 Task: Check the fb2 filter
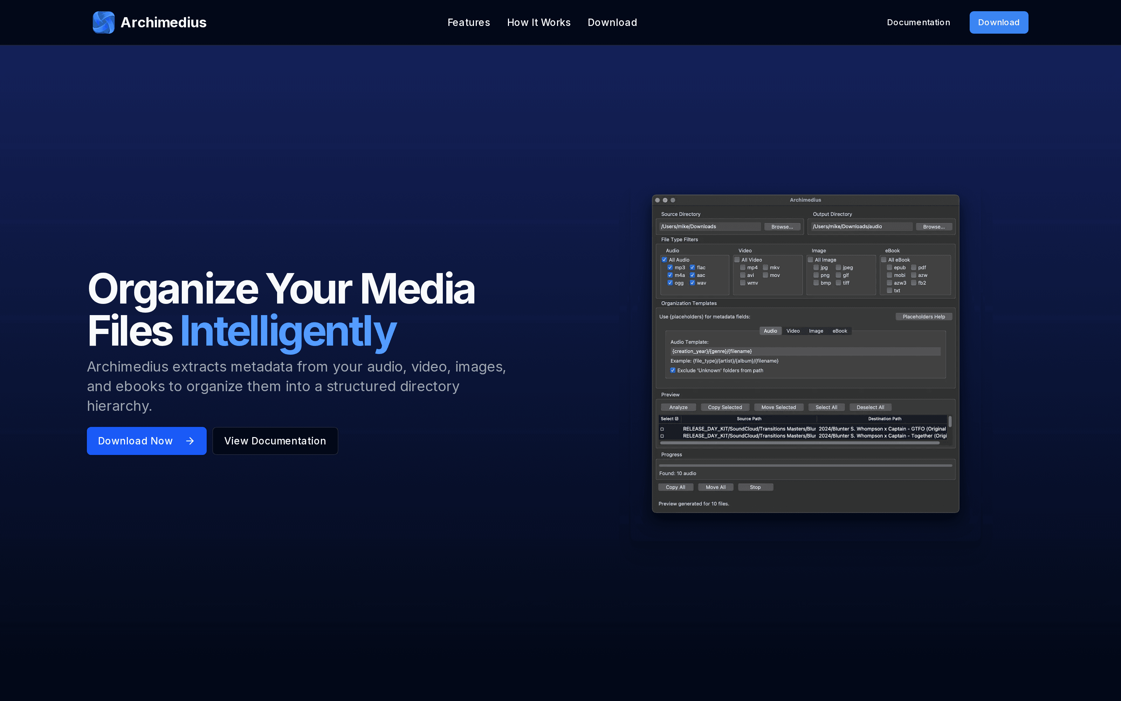tap(914, 283)
